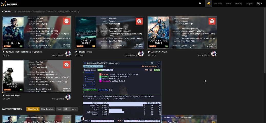266x123 pixels.
Task: Open the Libraries page
Action: click(218, 3)
